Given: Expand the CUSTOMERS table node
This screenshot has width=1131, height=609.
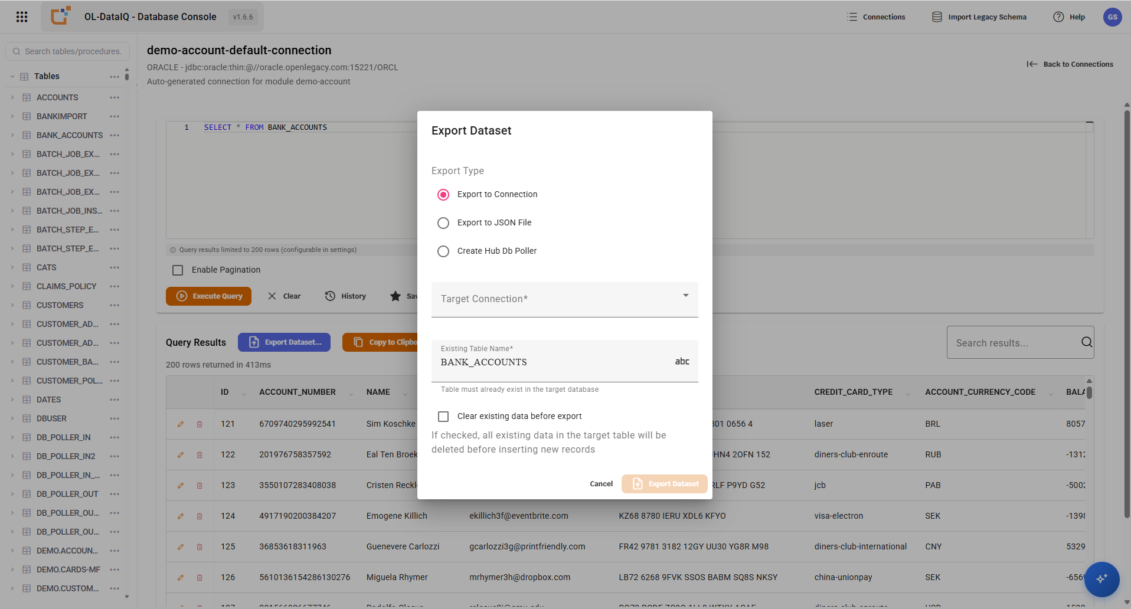Looking at the screenshot, I should 12,305.
